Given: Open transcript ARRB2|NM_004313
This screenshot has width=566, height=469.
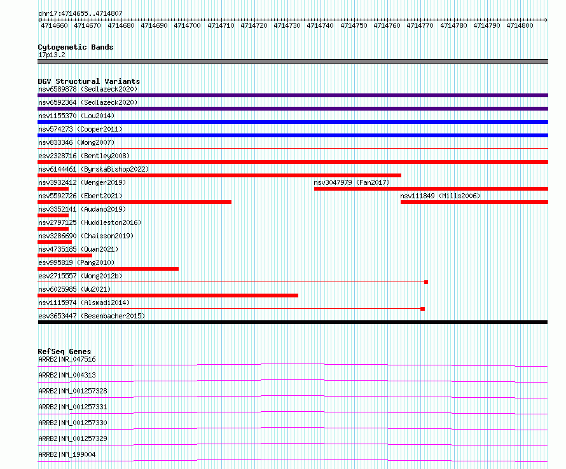Looking at the screenshot, I should point(67,375).
